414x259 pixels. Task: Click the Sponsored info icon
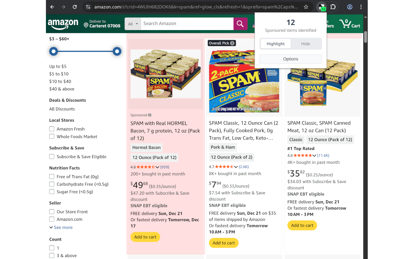pos(150,115)
